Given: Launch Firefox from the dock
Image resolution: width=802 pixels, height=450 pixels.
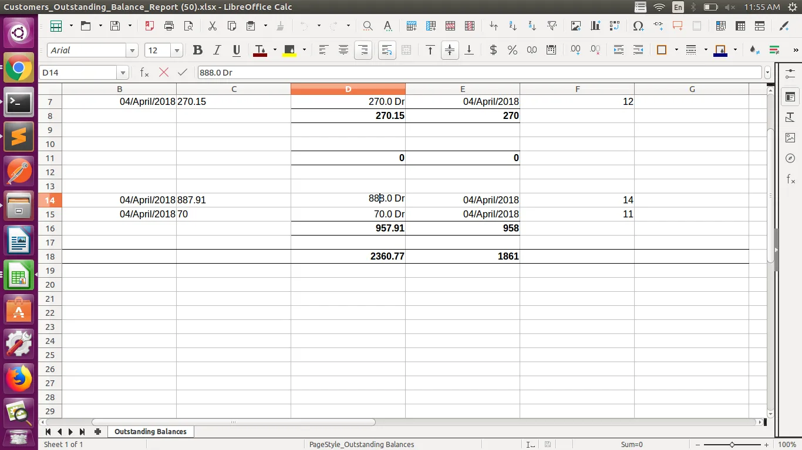Looking at the screenshot, I should pyautogui.click(x=19, y=379).
